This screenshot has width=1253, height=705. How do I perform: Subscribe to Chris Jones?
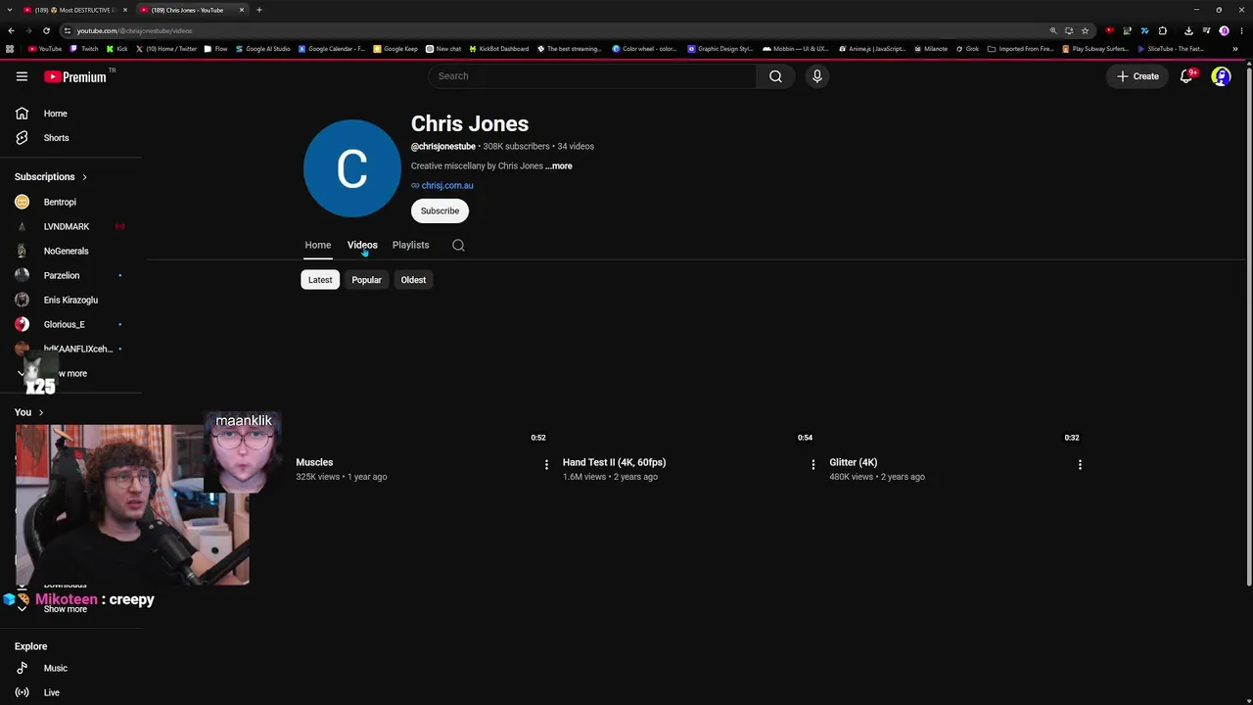(440, 211)
